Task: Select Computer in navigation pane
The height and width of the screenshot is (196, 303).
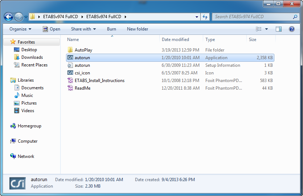Action: (28, 141)
